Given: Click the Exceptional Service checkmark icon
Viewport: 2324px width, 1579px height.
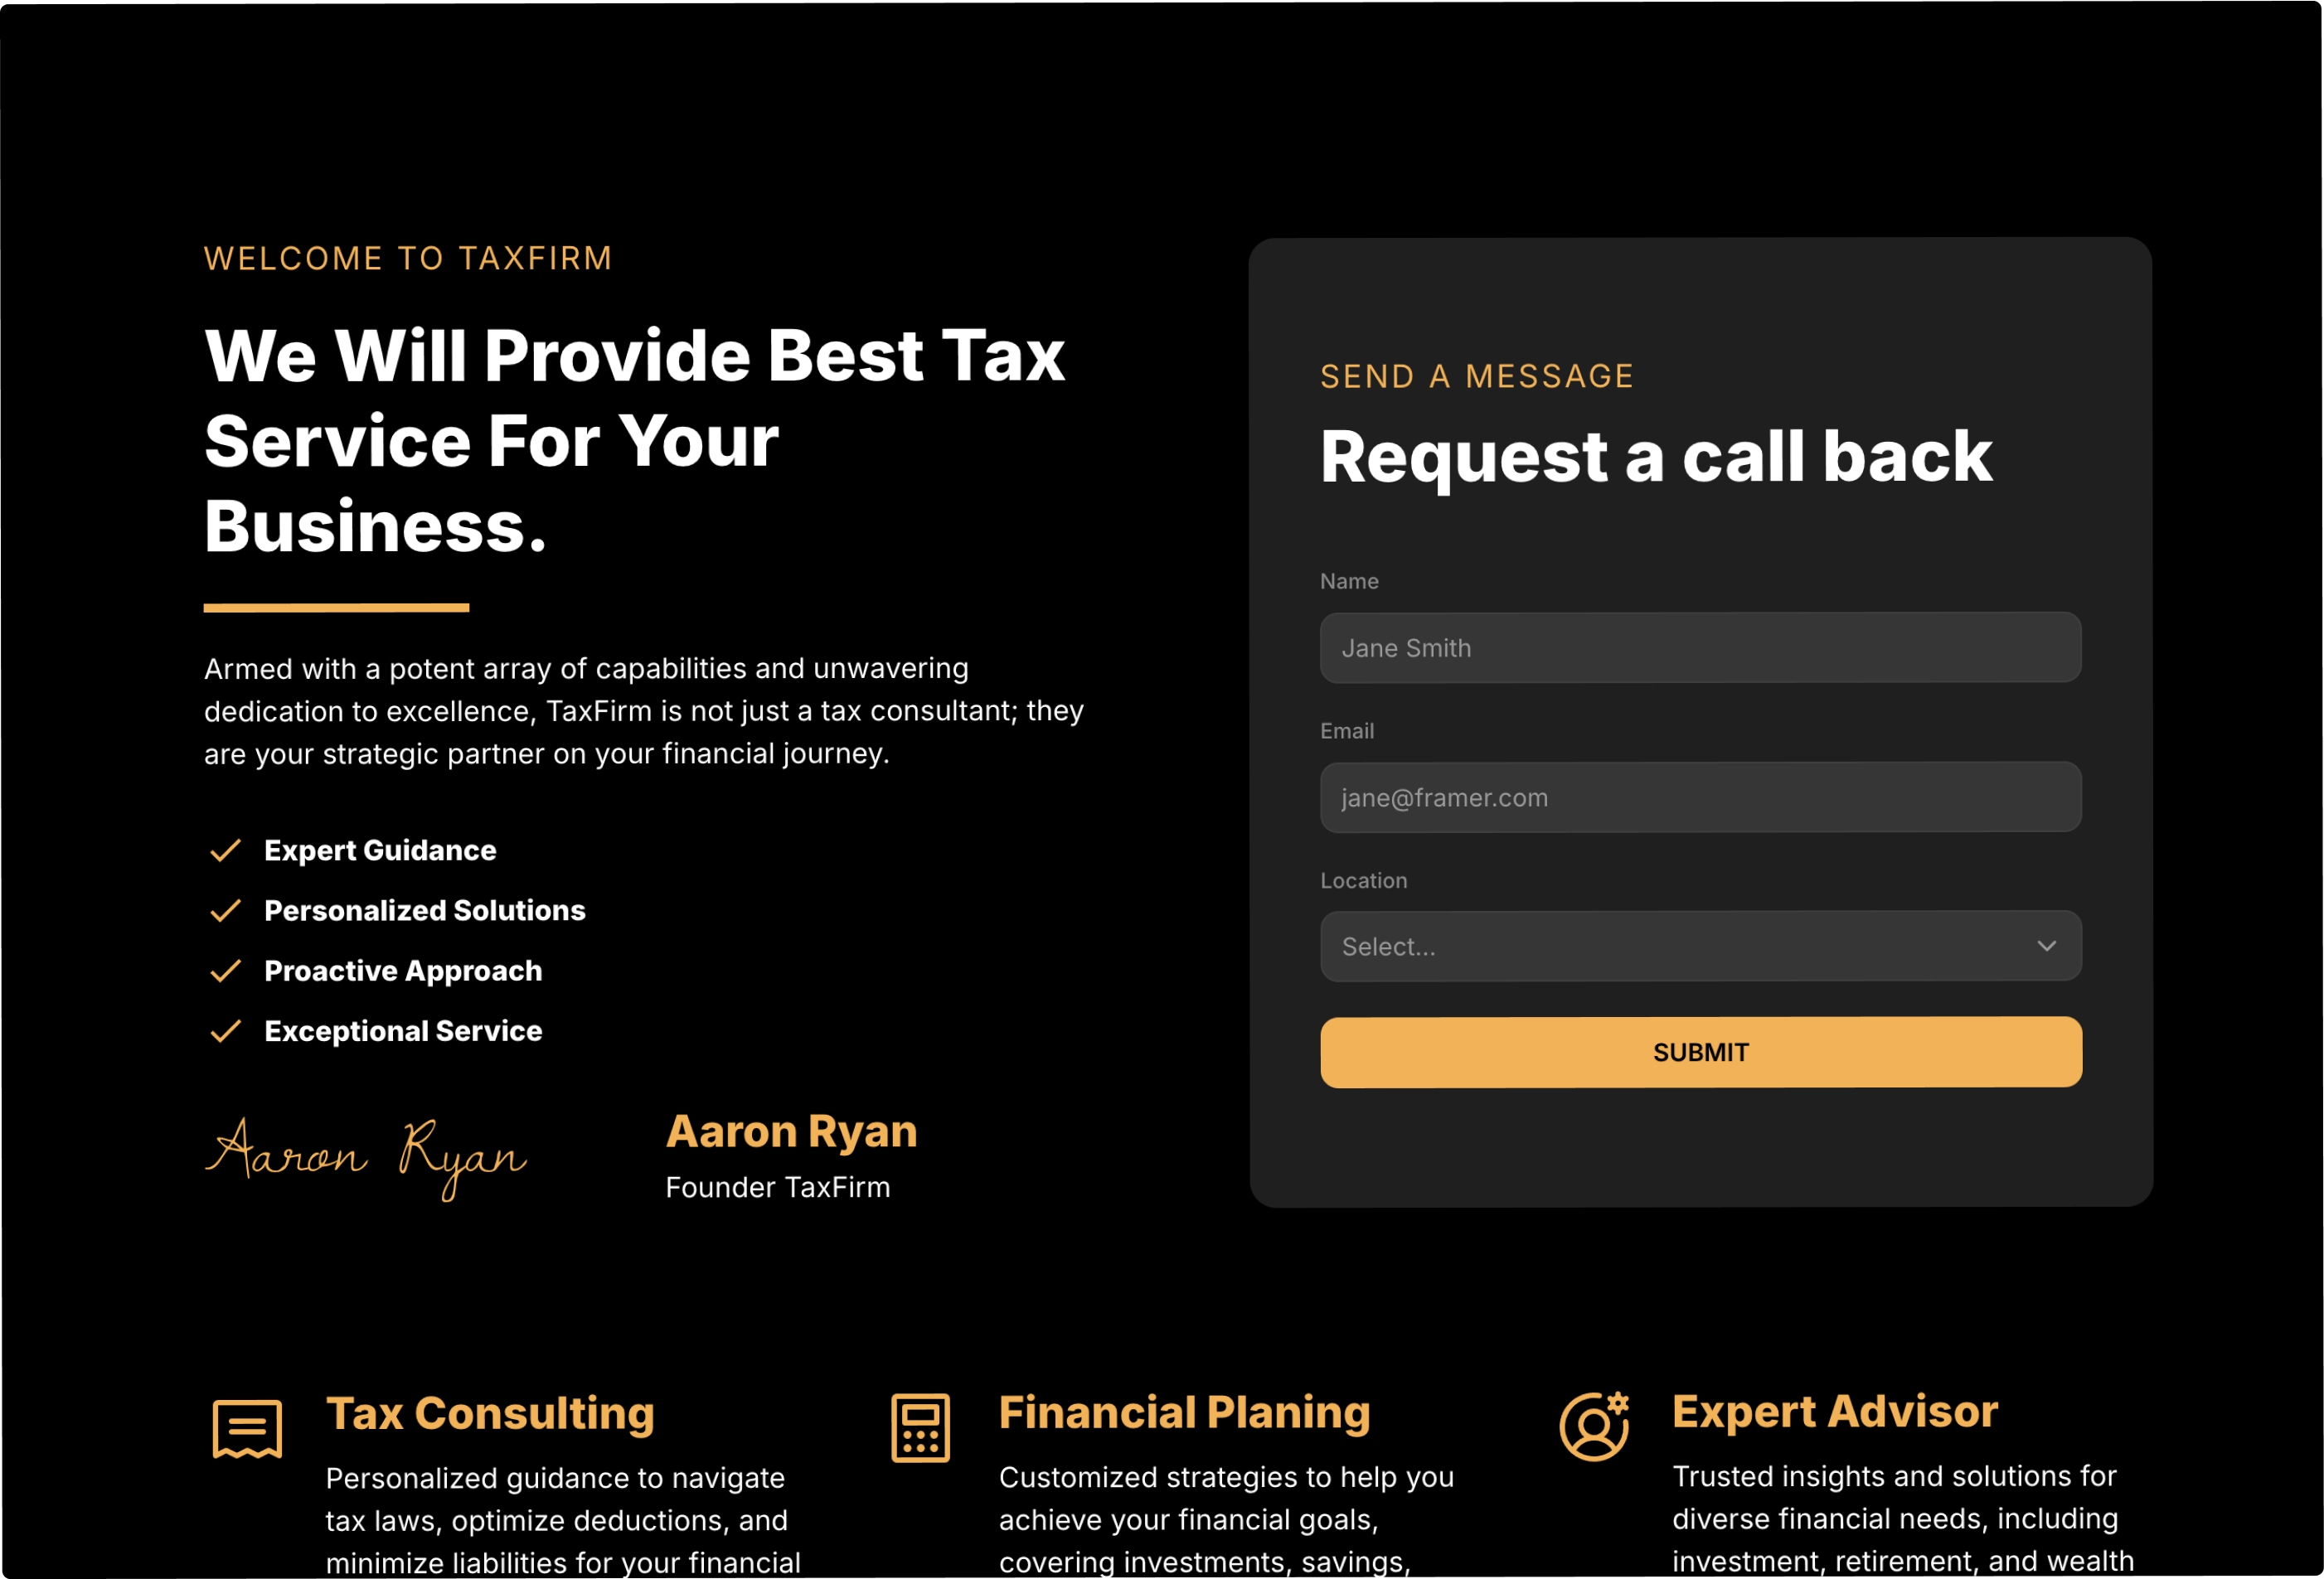Looking at the screenshot, I should click(224, 1031).
